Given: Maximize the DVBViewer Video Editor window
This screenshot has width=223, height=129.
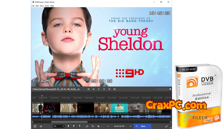Looking at the screenshot, I should click(x=161, y=2).
